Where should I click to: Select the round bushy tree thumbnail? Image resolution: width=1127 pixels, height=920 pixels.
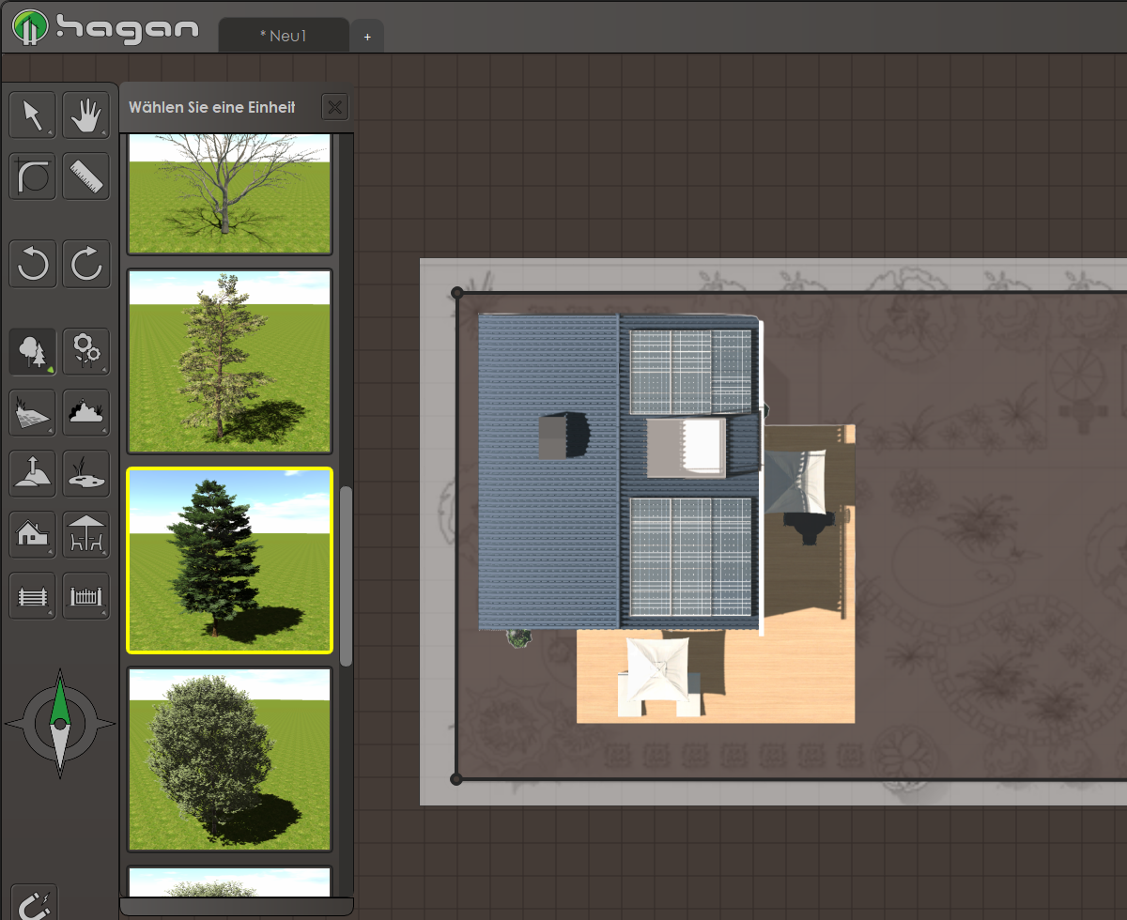pos(229,759)
